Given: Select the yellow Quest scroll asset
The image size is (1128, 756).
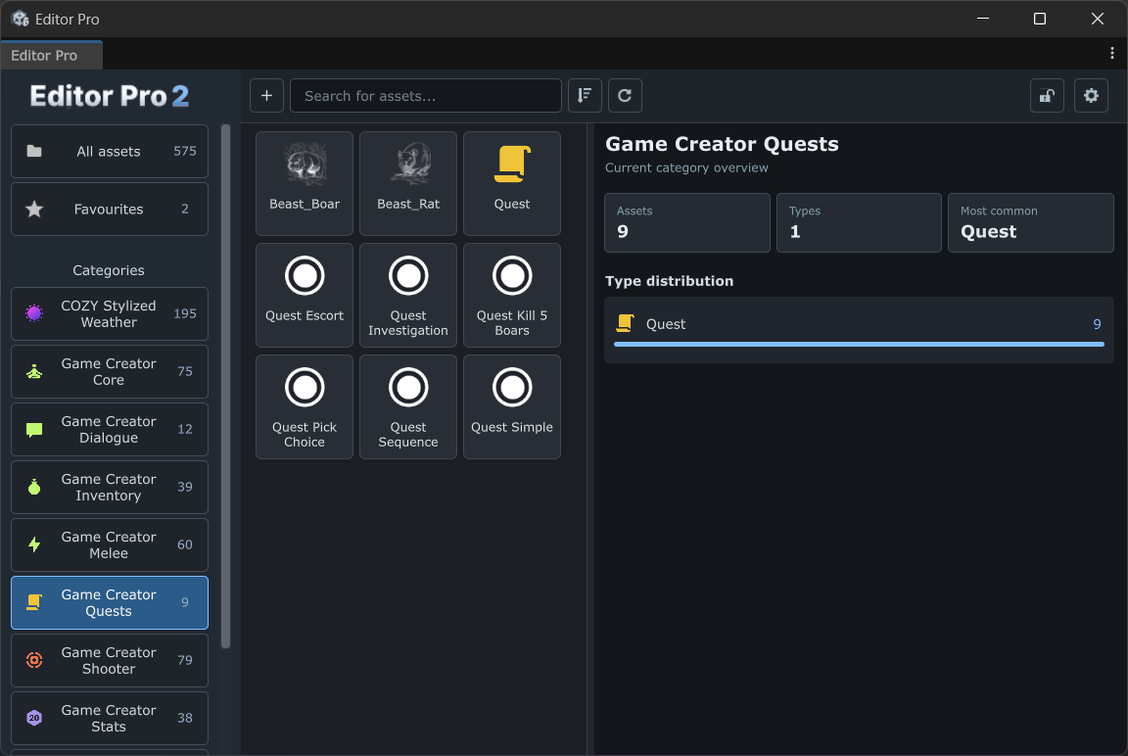Looking at the screenshot, I should [x=511, y=183].
